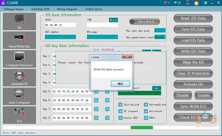Click the SSID input field
The image size is (222, 136).
(x=60, y=25)
